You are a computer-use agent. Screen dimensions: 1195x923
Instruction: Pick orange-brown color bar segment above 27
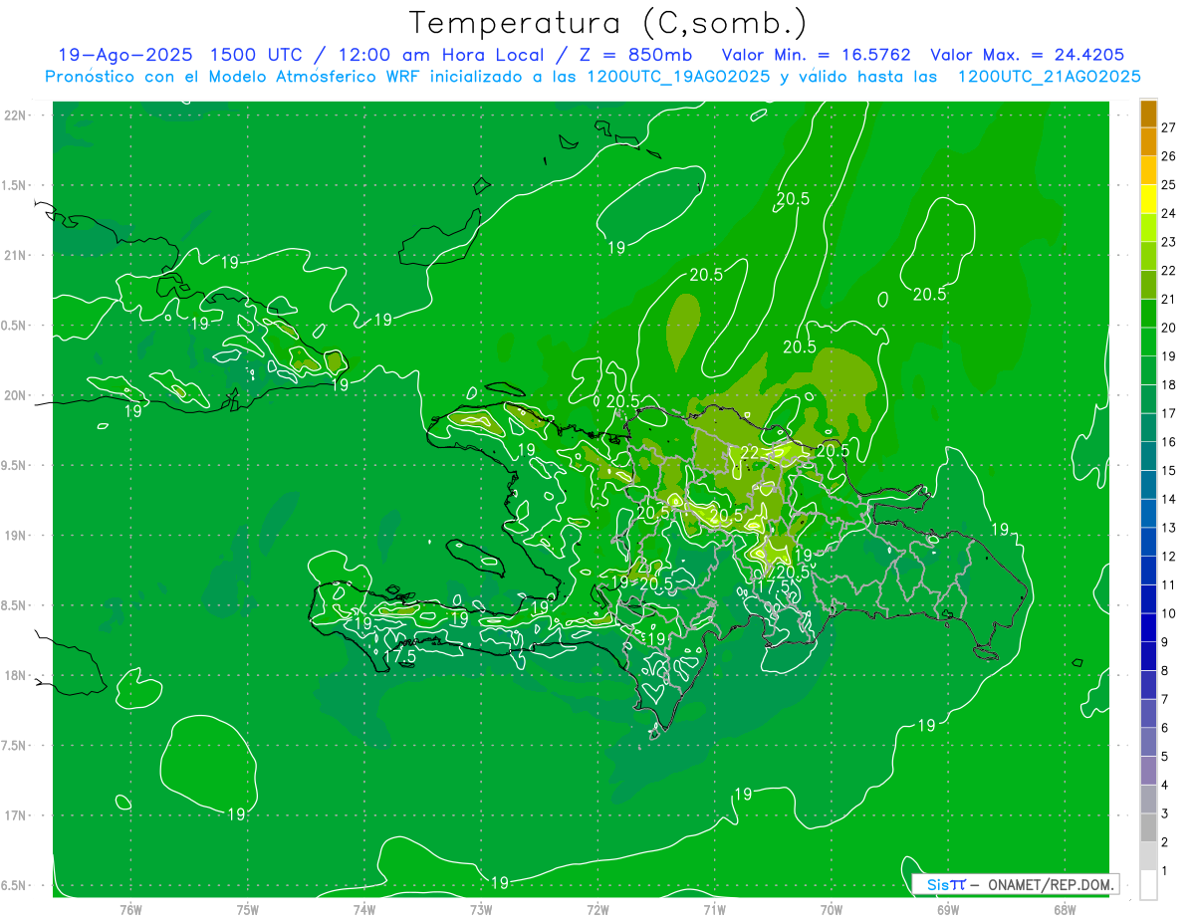click(1148, 114)
